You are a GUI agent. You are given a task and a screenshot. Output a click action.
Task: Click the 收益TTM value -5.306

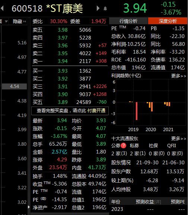(x=59, y=184)
